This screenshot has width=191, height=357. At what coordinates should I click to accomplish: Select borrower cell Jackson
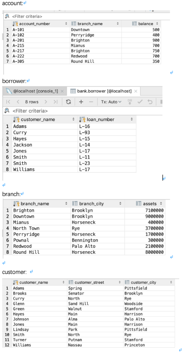point(45,145)
